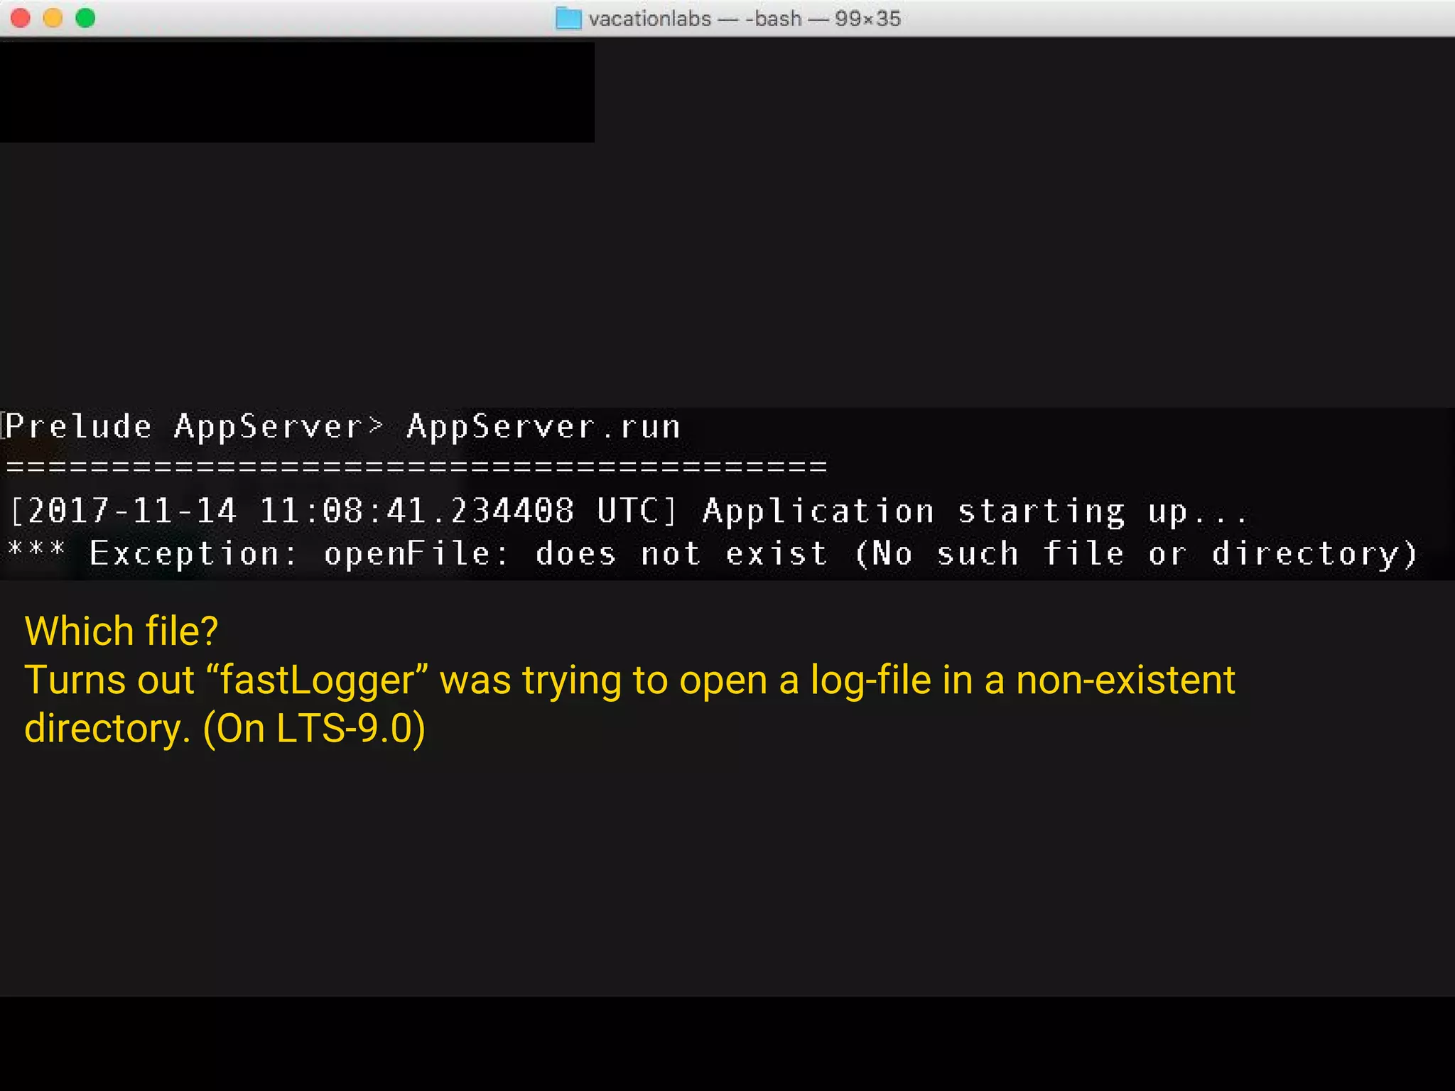1455x1091 pixels.
Task: Click the 'directory. (On LTS-9.0)' caption line
Action: coord(225,729)
